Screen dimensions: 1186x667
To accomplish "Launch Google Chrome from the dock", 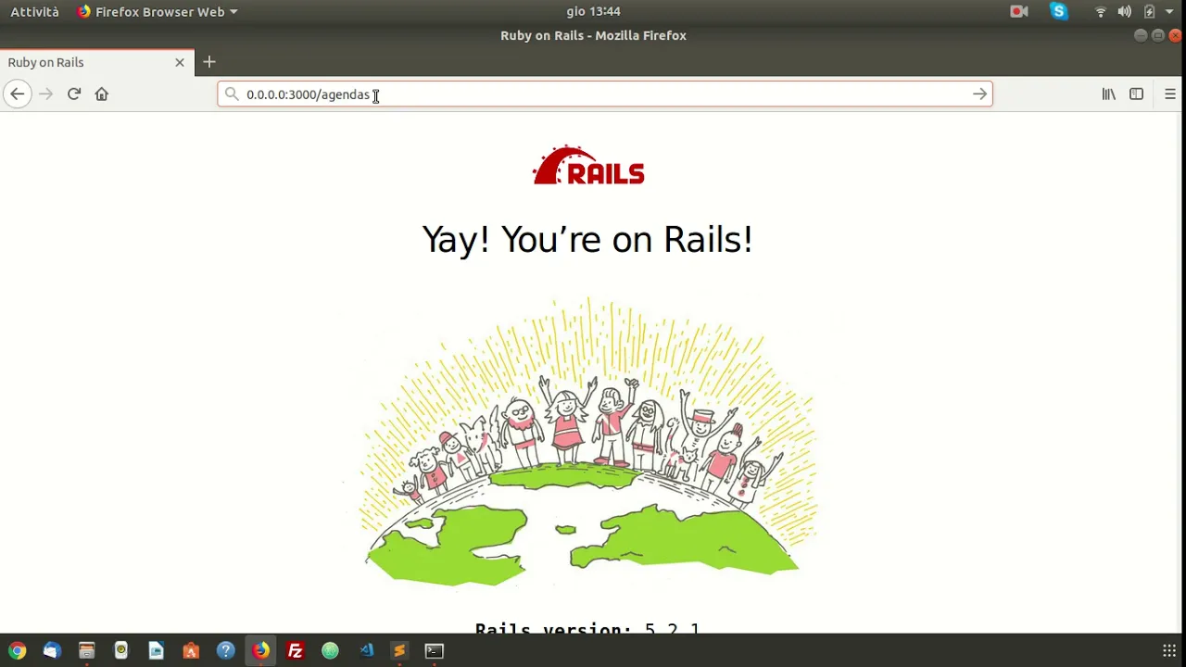I will point(17,650).
